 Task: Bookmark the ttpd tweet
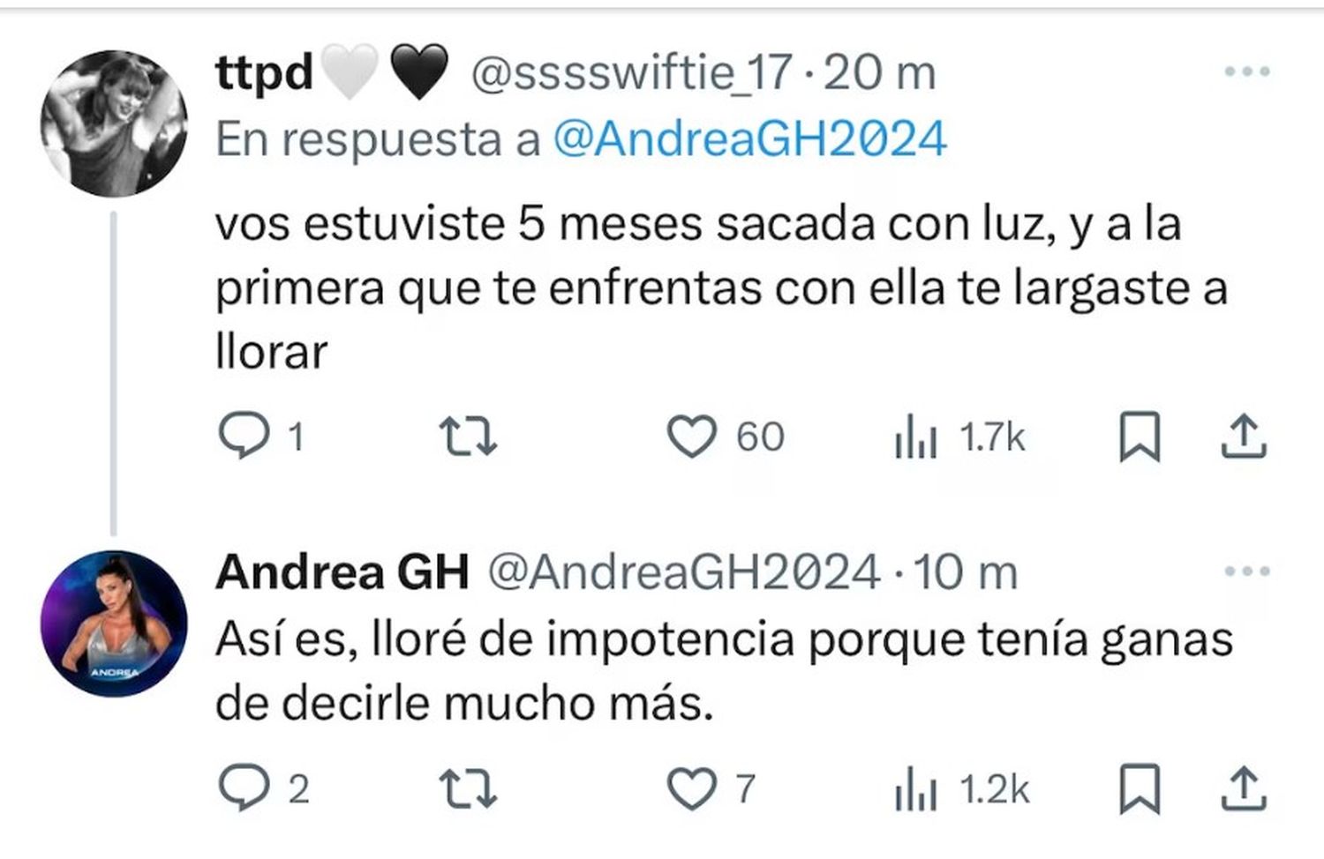pyautogui.click(x=1139, y=437)
